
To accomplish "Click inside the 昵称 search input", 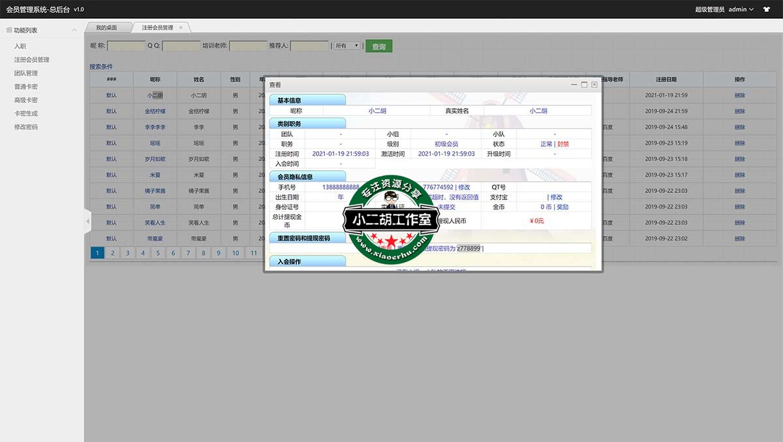I will click(x=126, y=46).
